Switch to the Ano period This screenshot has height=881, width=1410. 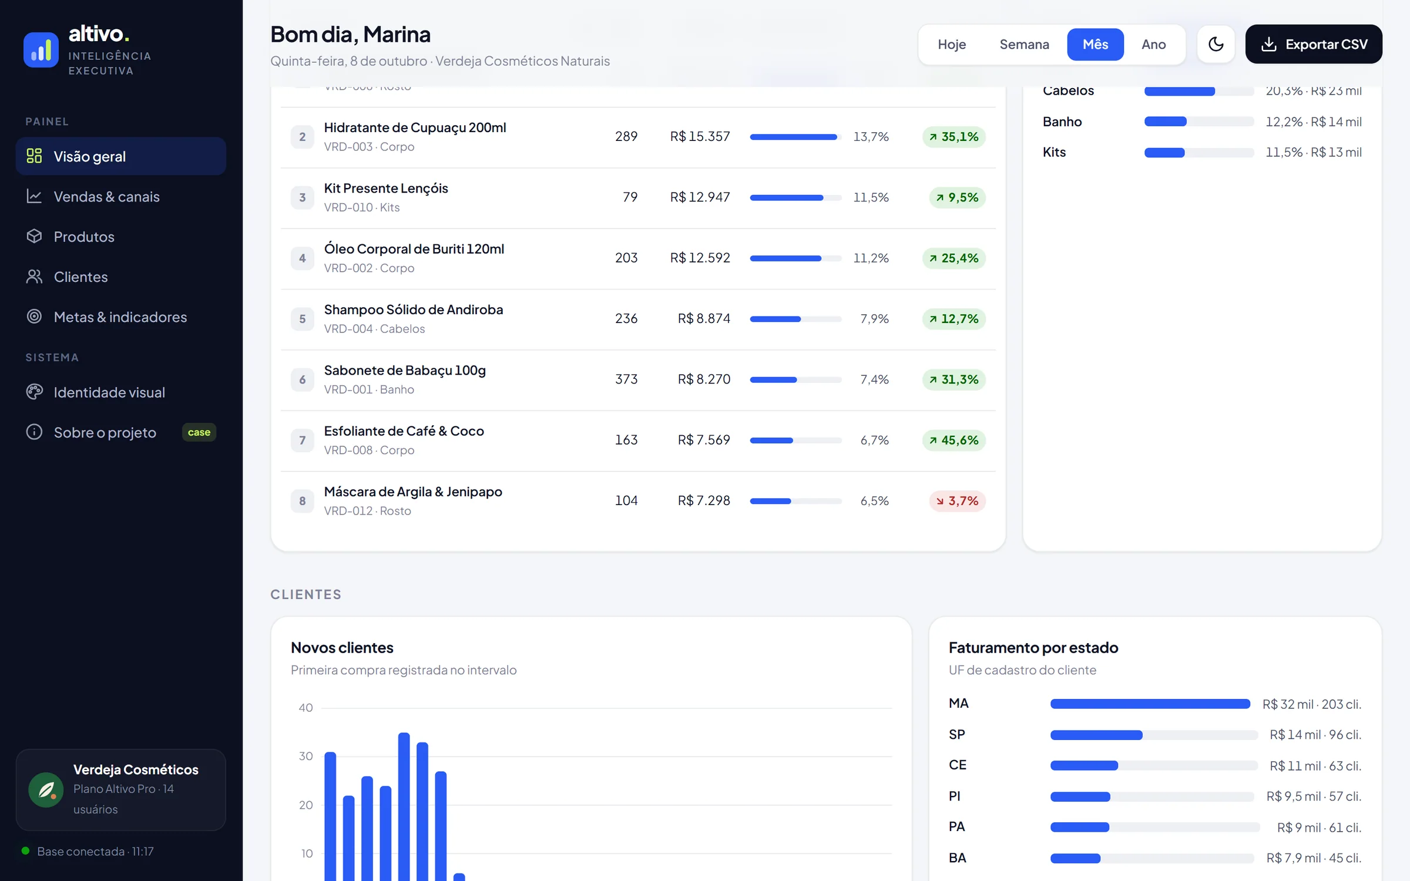1153,44
